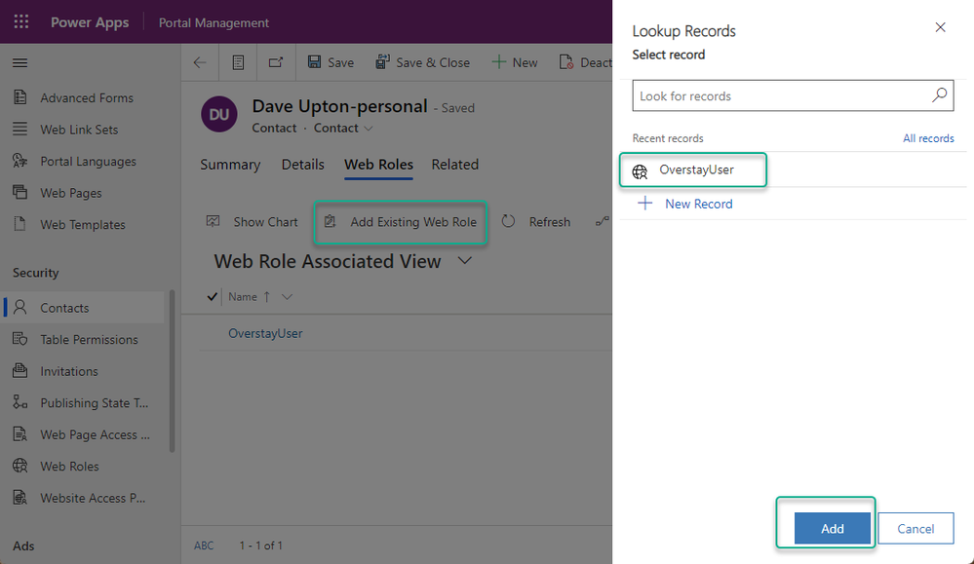Click the flow icon after Refresh
The height and width of the screenshot is (564, 974).
602,221
